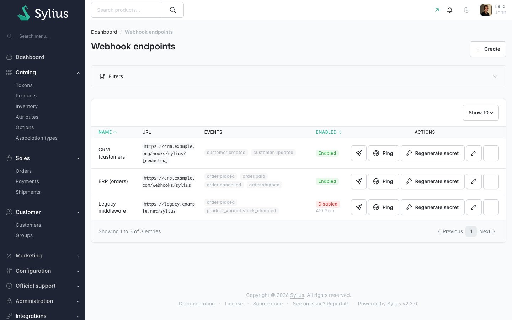Select Shipments in the sidebar
The height and width of the screenshot is (320, 512).
point(28,192)
